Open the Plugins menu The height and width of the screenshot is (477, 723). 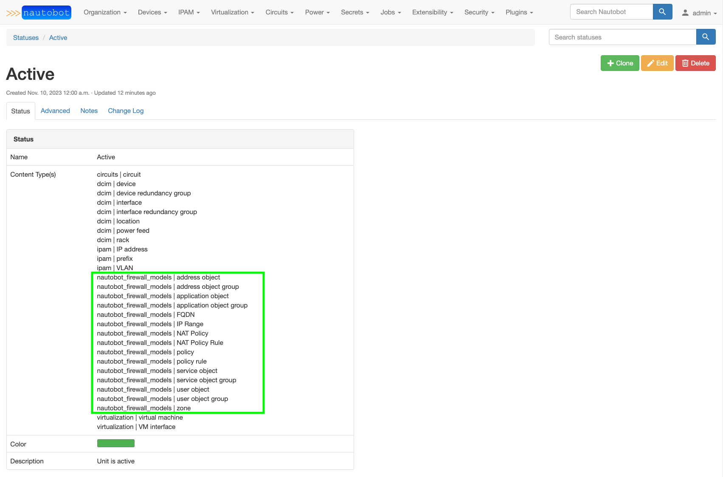[519, 12]
